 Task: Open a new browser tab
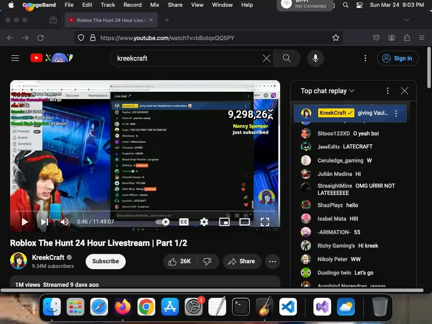167,20
